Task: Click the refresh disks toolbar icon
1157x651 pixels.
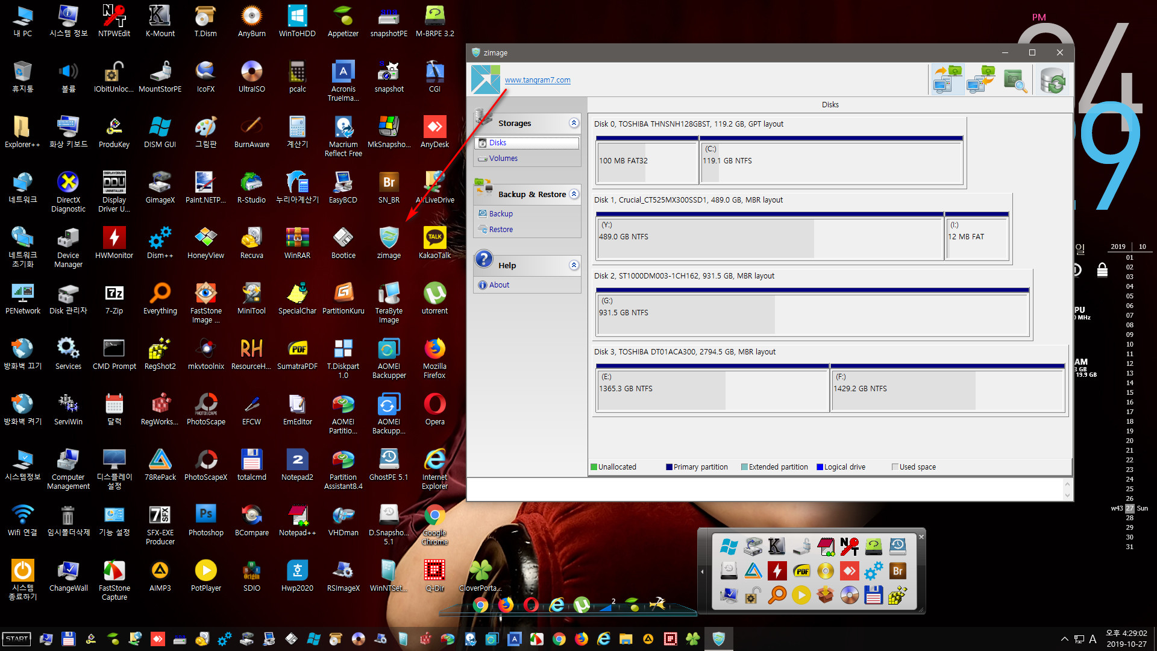Action: (1053, 80)
